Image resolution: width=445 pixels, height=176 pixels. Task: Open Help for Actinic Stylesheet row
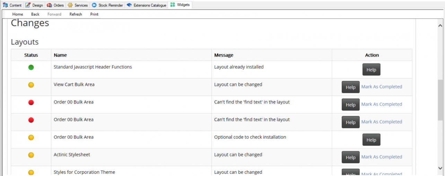[350, 157]
